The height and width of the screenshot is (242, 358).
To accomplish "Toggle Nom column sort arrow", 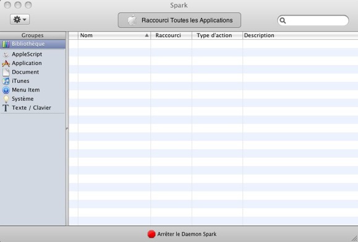I will pyautogui.click(x=147, y=35).
